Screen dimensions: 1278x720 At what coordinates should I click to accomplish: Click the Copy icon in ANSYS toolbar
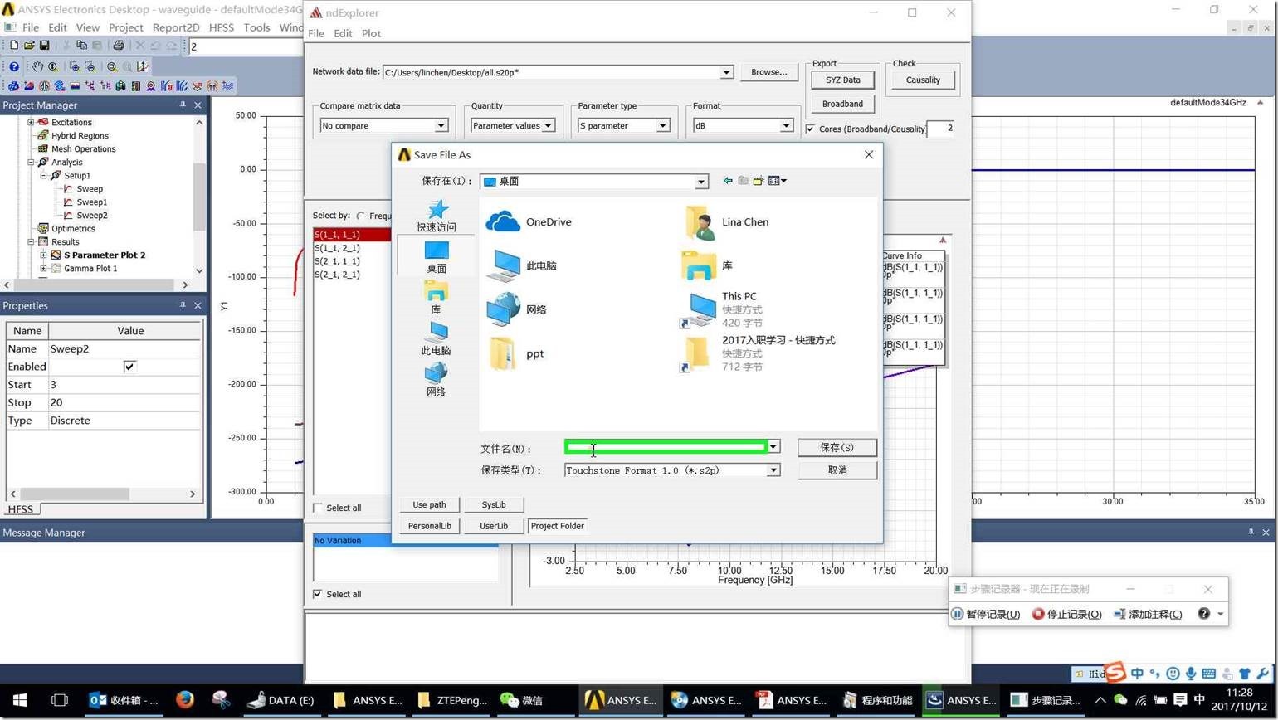[81, 46]
